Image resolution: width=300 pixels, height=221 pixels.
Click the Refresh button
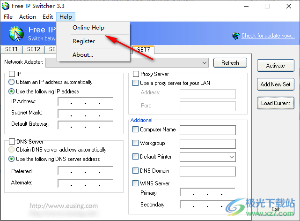[x=230, y=63]
